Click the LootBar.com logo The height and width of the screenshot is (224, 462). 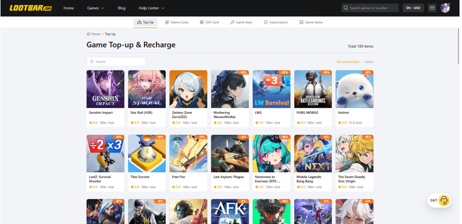pyautogui.click(x=31, y=8)
